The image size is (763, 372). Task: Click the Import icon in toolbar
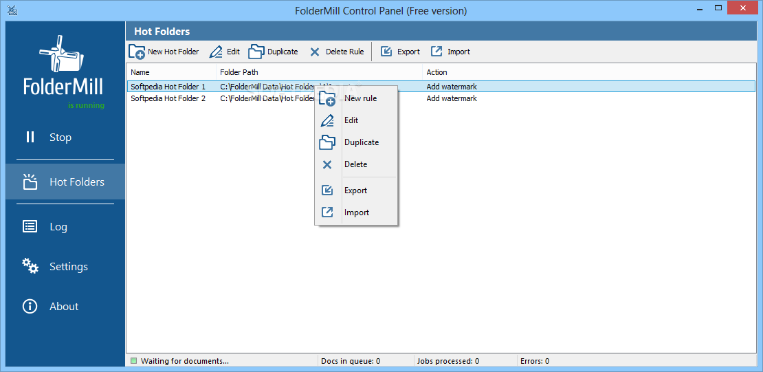(x=436, y=52)
